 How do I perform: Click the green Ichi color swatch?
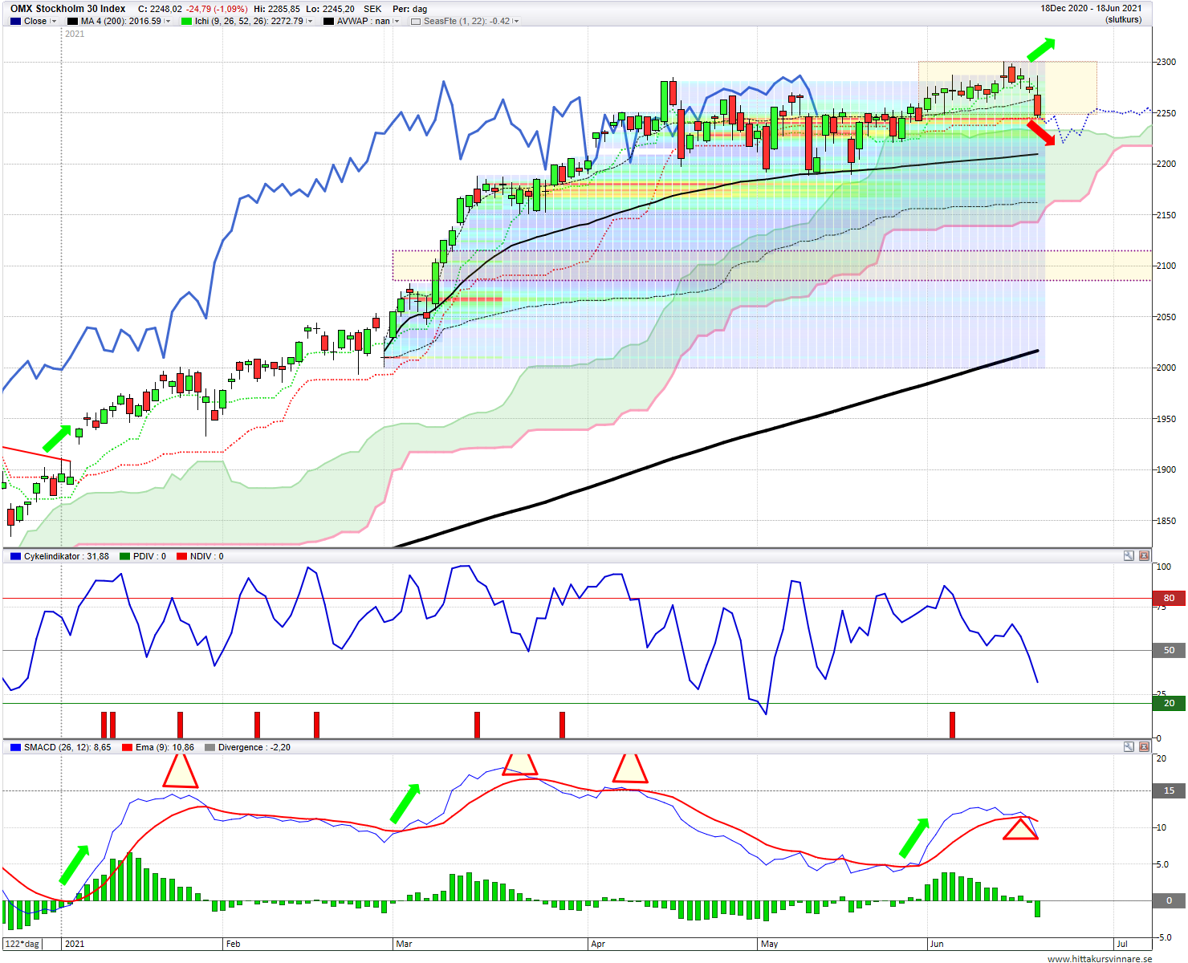(186, 22)
